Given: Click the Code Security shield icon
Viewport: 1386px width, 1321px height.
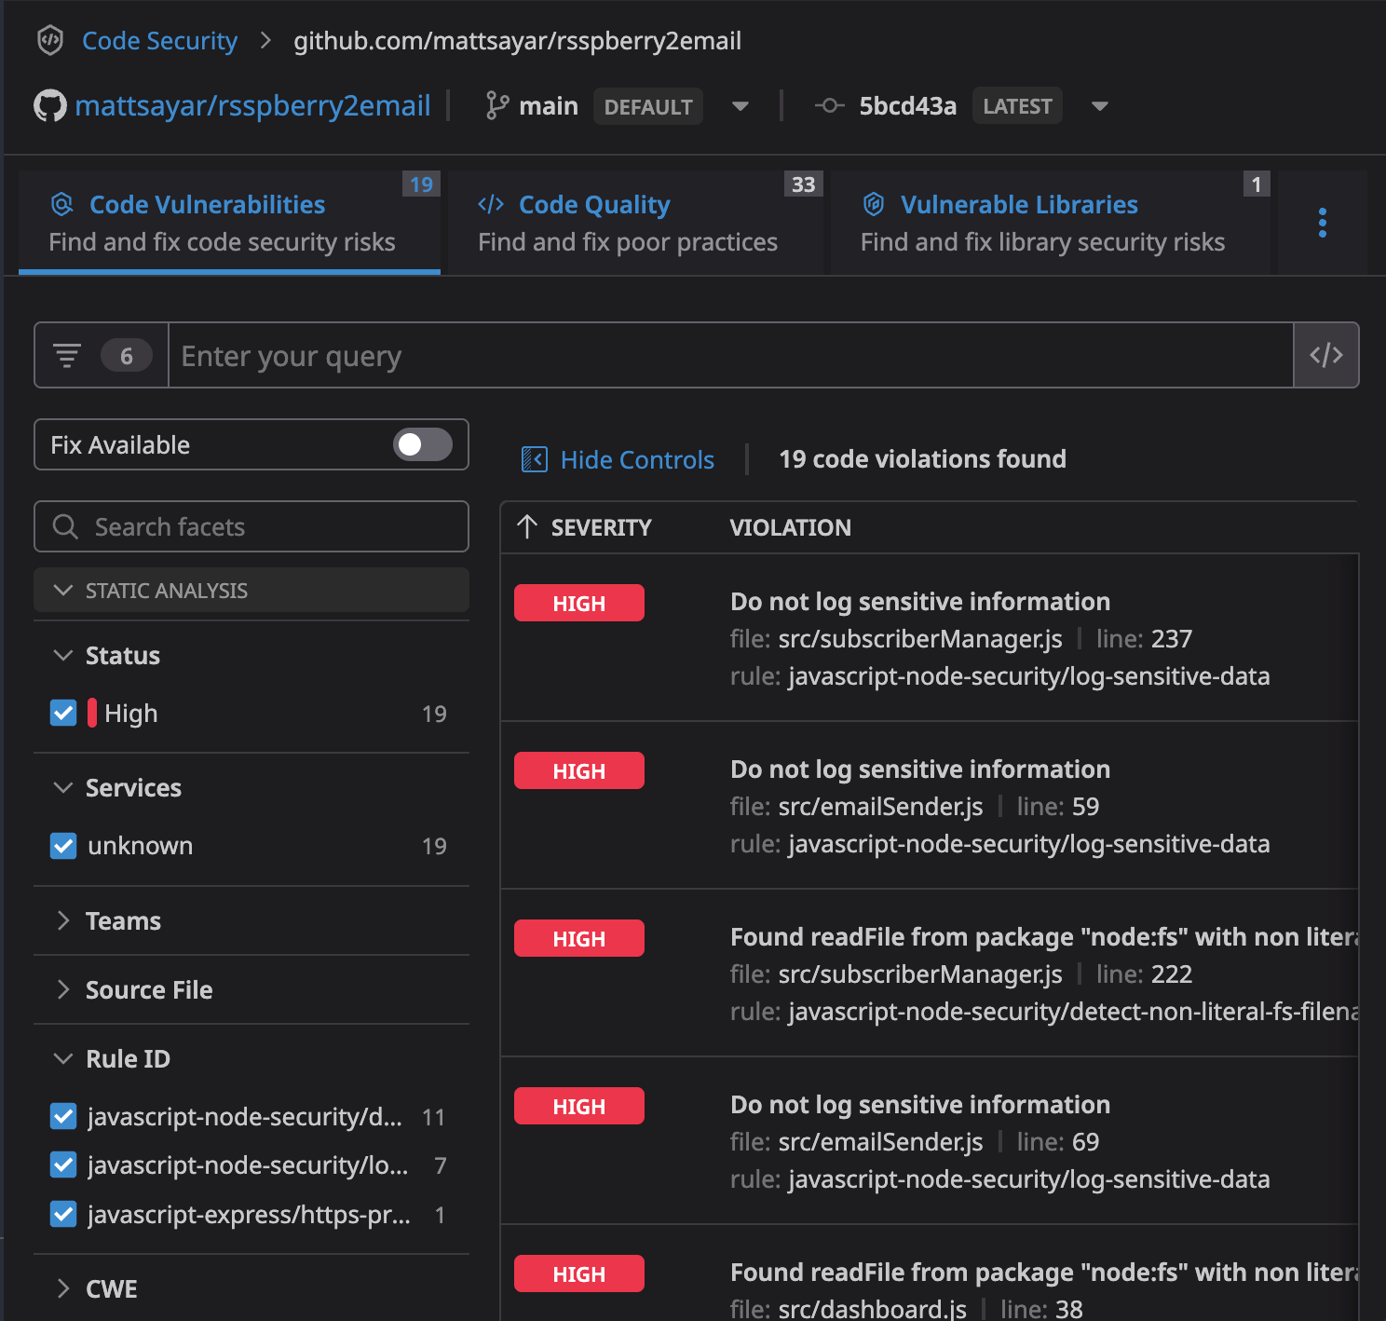Looking at the screenshot, I should coord(50,40).
